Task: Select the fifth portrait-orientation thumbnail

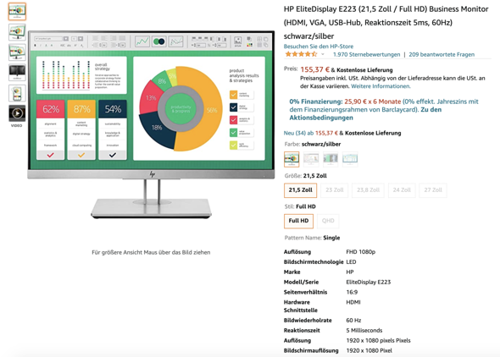Action: point(17,93)
